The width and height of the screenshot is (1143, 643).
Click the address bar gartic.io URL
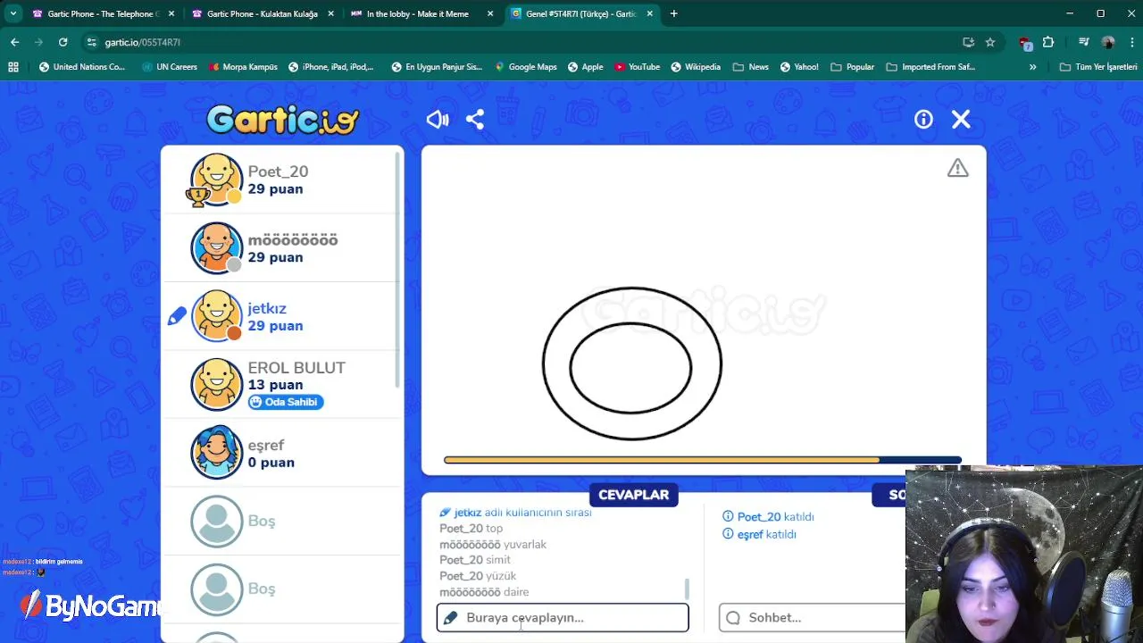143,42
